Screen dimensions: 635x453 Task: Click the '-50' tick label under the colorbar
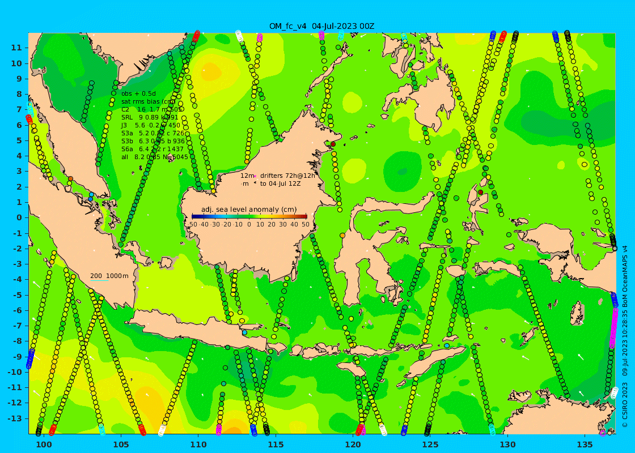[193, 224]
